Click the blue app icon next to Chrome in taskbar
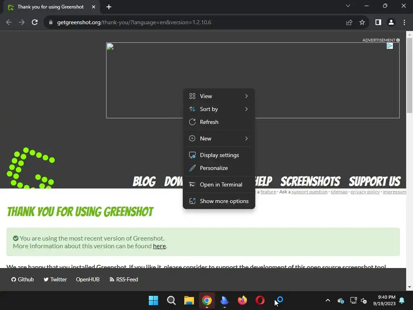This screenshot has width=413, height=310. click(224, 300)
